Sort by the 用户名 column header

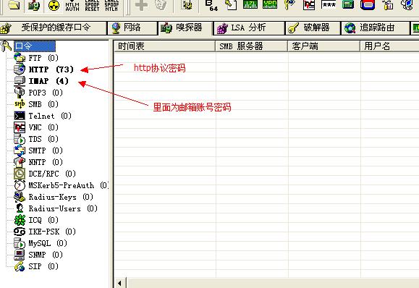pyautogui.click(x=389, y=46)
